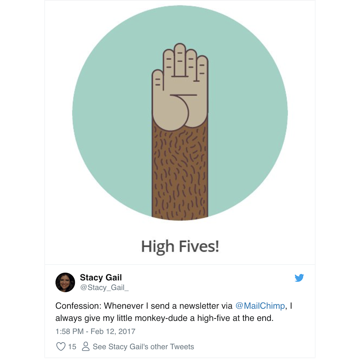Click the person silhouette icon
This screenshot has height=359, width=361.
(85, 346)
